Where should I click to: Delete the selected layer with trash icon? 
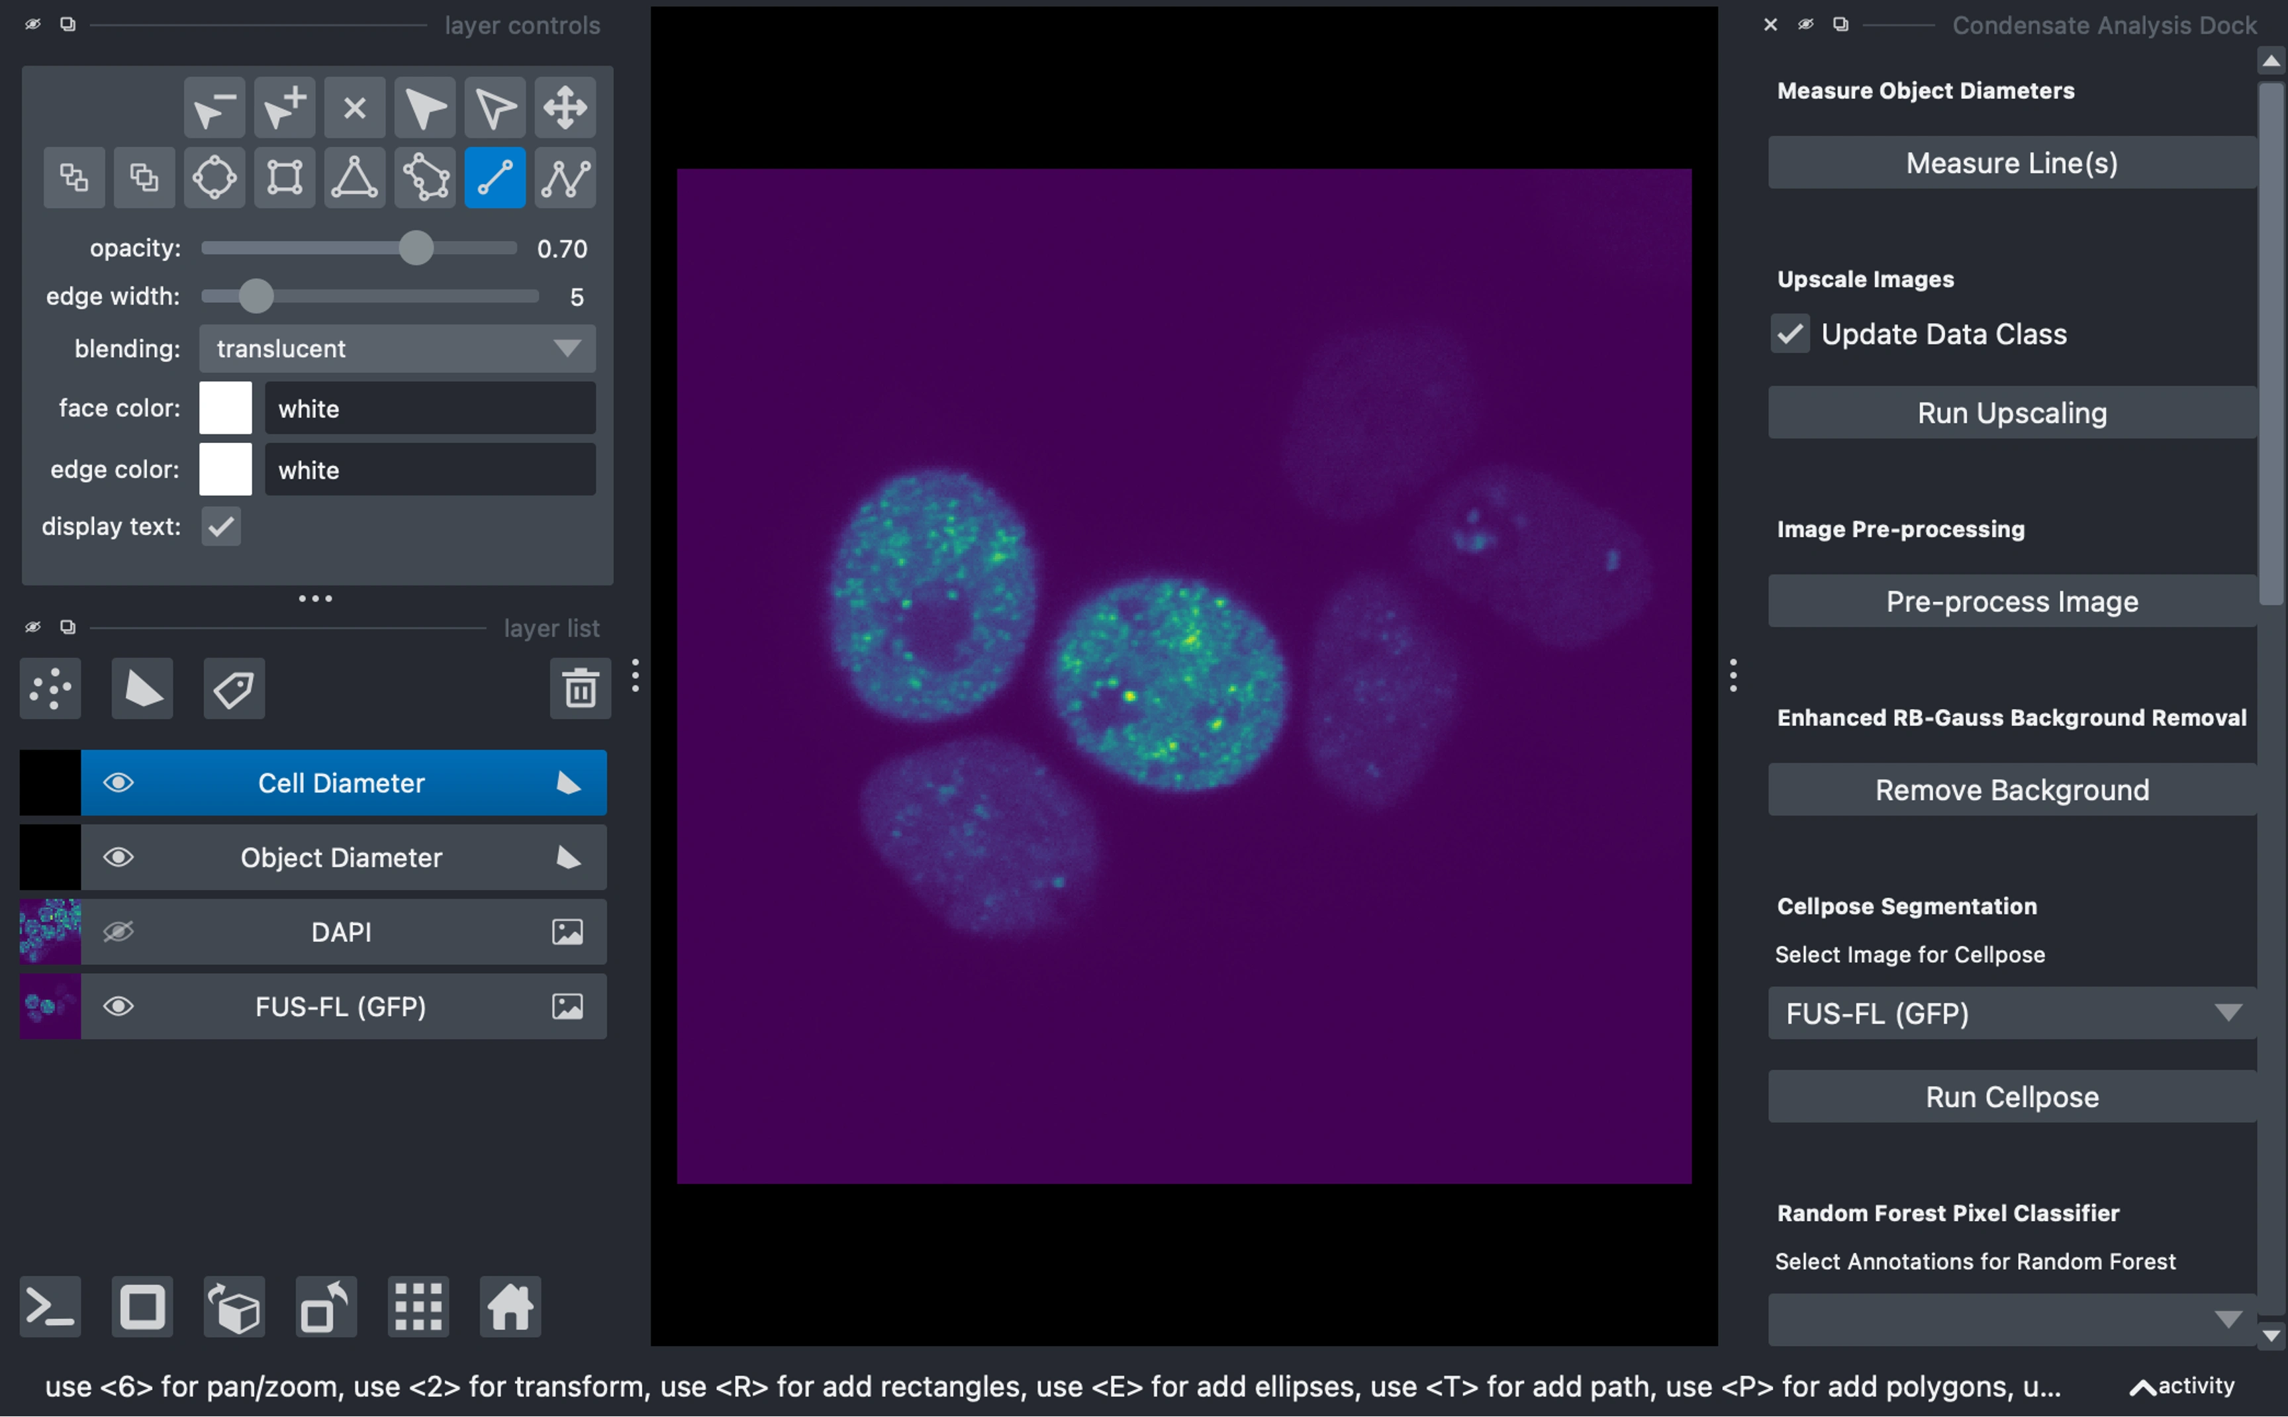click(580, 689)
